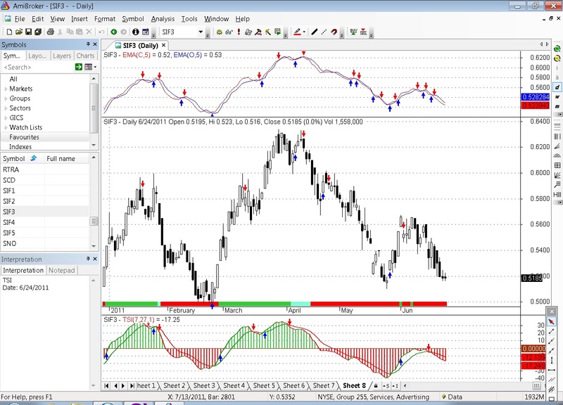Open the Explore glasses icon
Screen dimensions: 563x405
tap(229, 32)
